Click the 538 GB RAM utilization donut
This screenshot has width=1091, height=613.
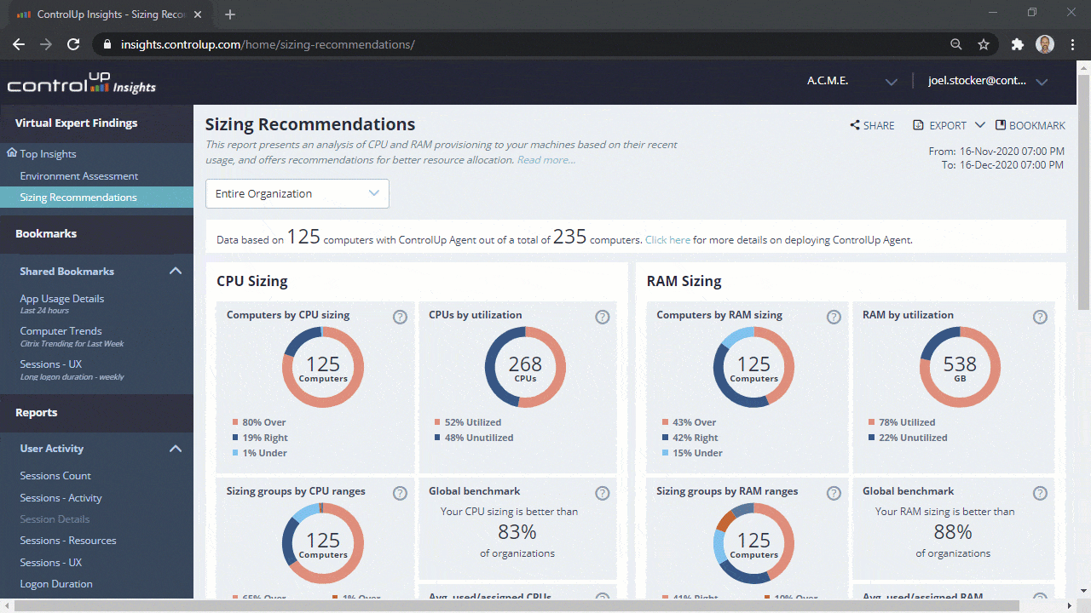pyautogui.click(x=960, y=368)
